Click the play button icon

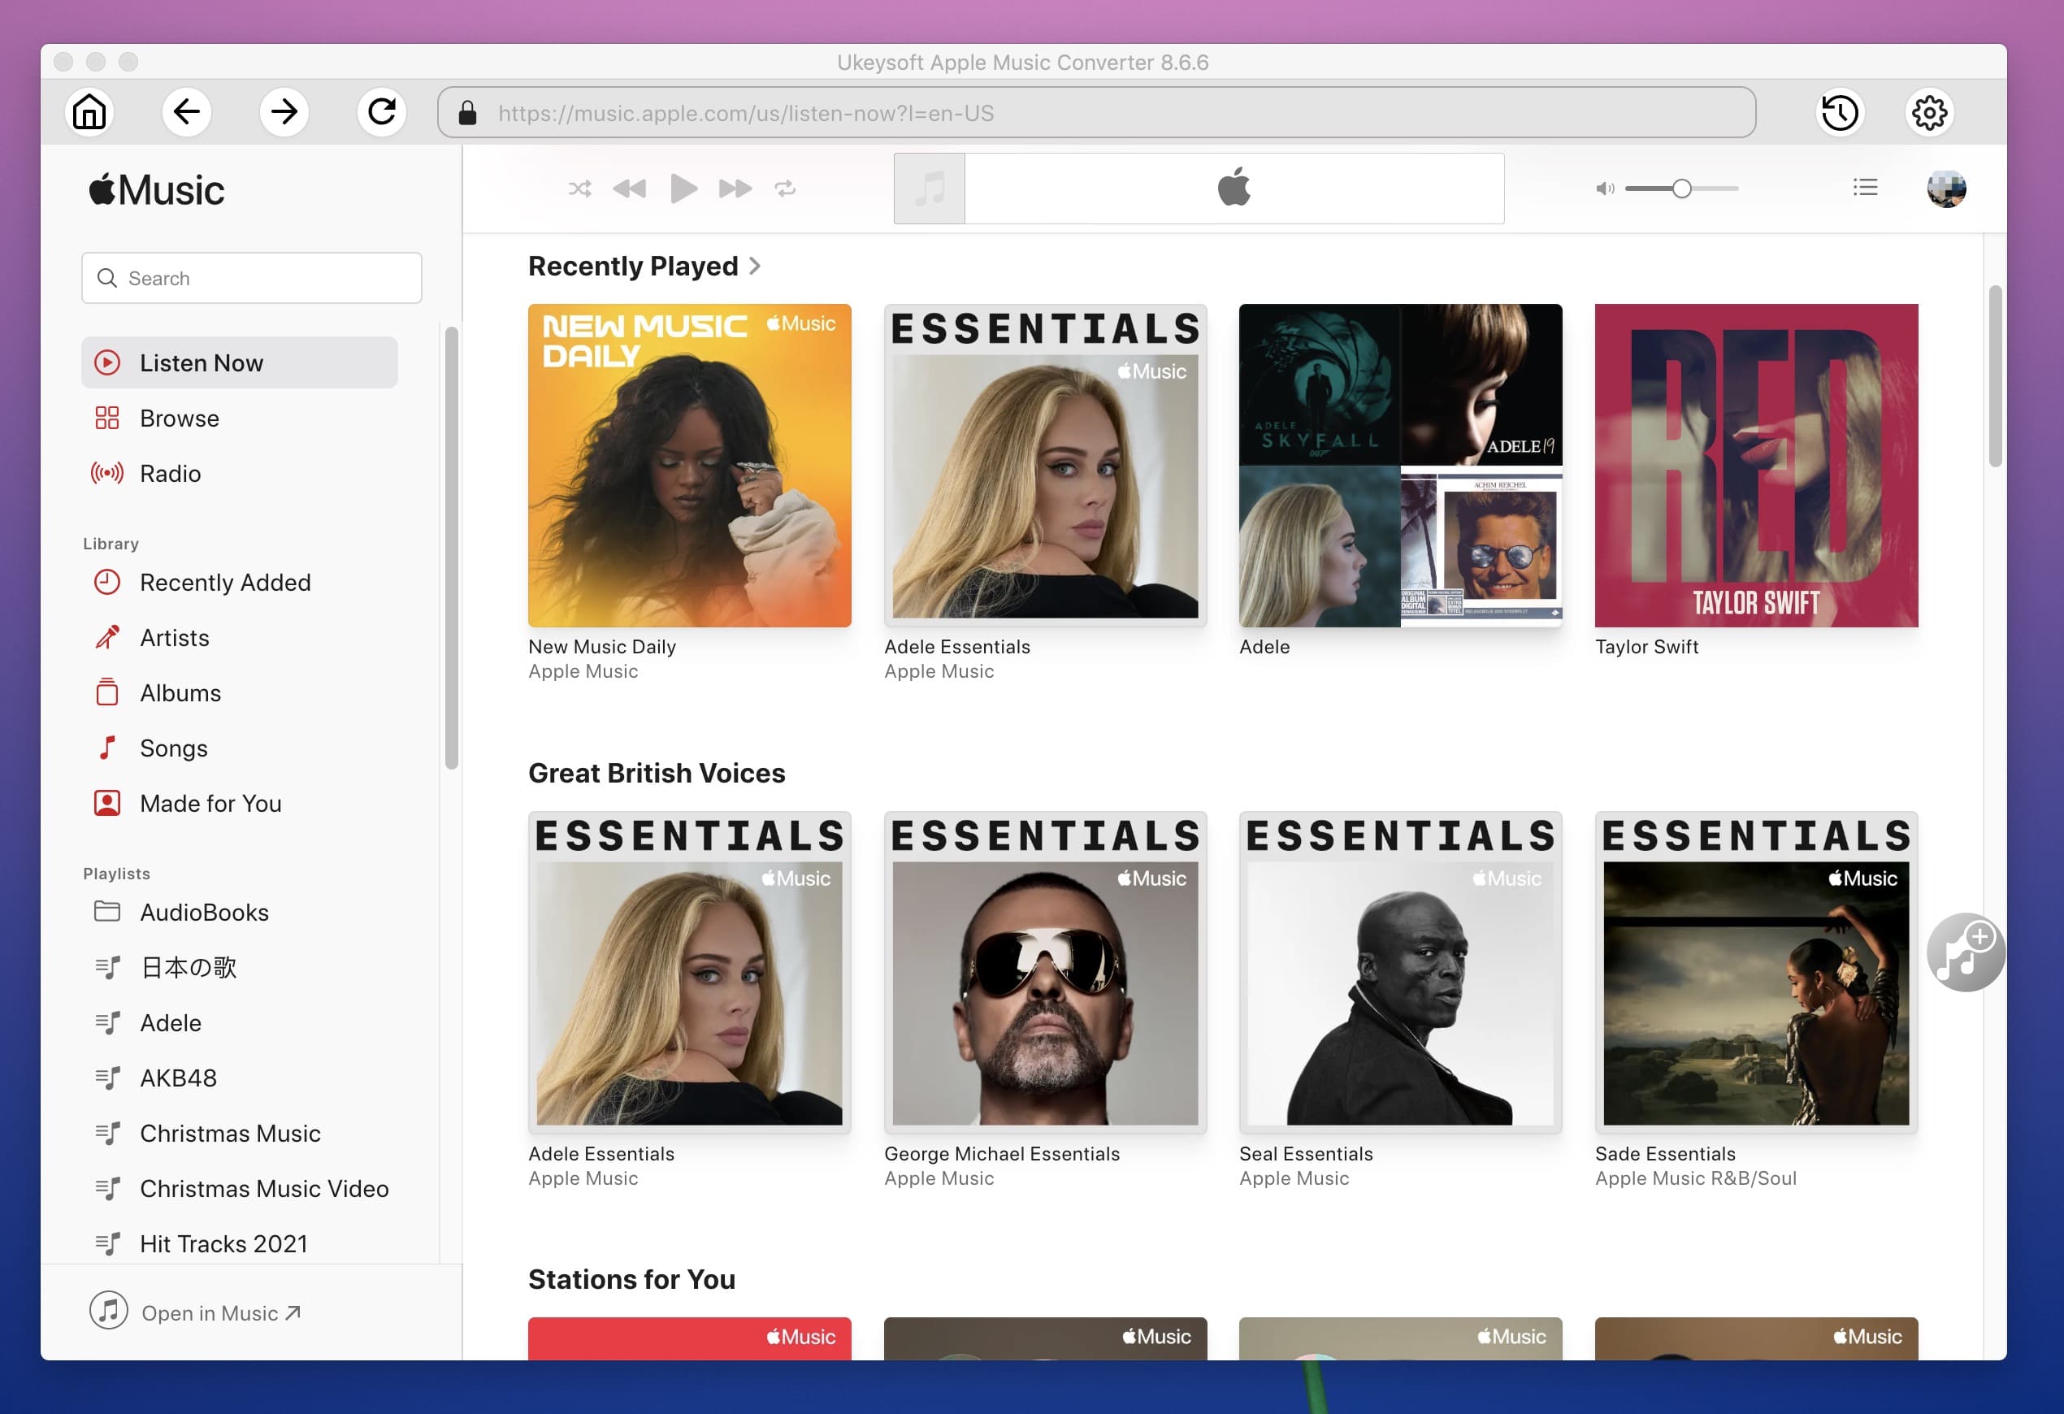pos(681,188)
